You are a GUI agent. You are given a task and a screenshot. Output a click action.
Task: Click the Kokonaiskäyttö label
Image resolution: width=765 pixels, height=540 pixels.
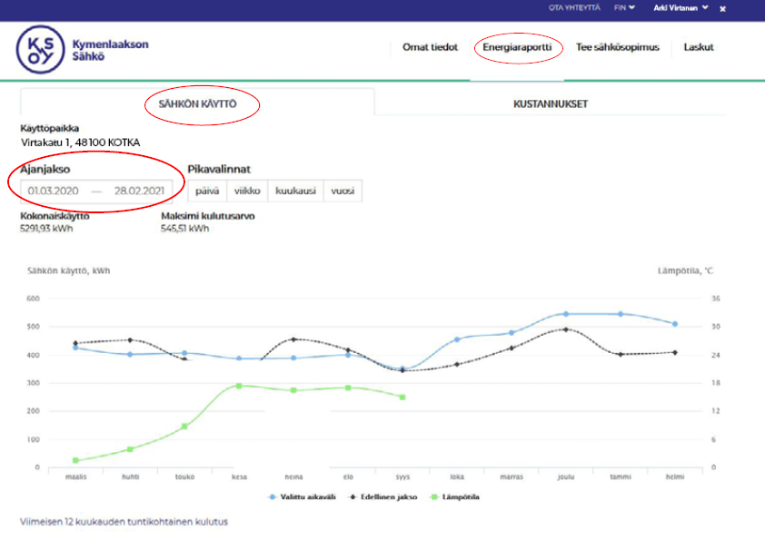click(55, 216)
